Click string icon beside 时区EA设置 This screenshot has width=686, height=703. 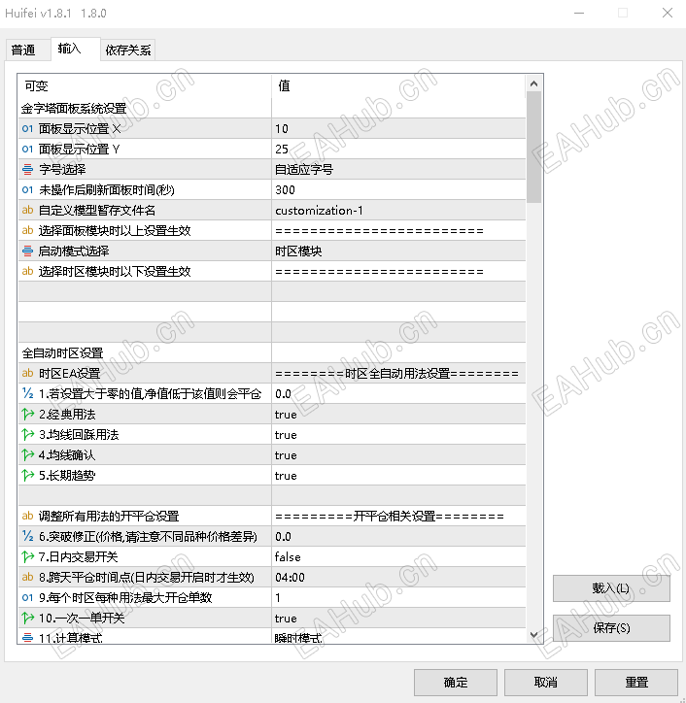(27, 373)
